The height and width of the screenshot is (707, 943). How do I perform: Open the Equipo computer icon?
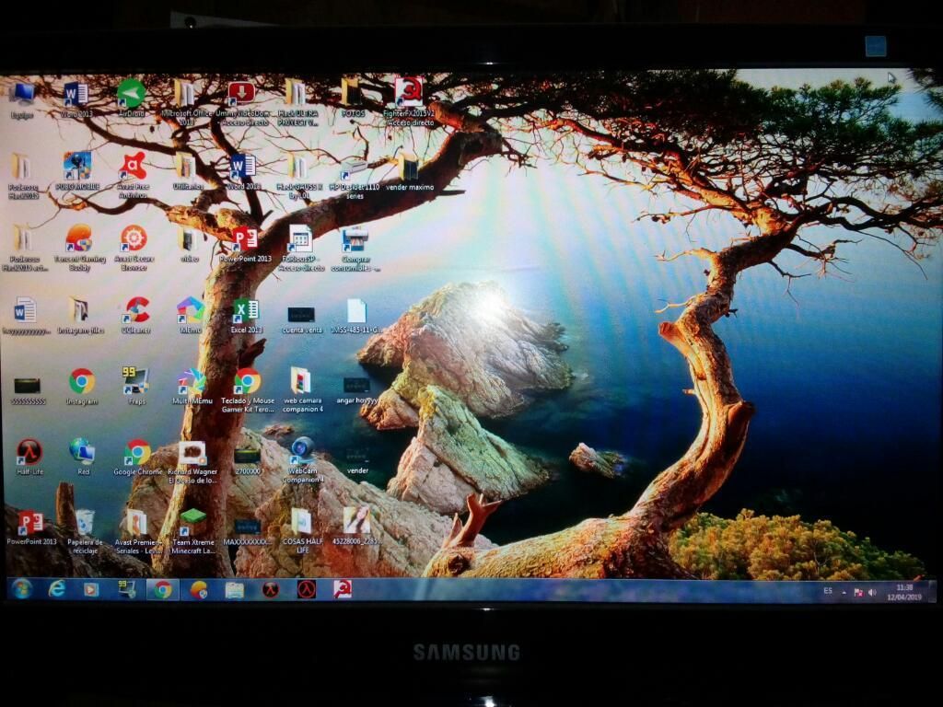[22, 99]
